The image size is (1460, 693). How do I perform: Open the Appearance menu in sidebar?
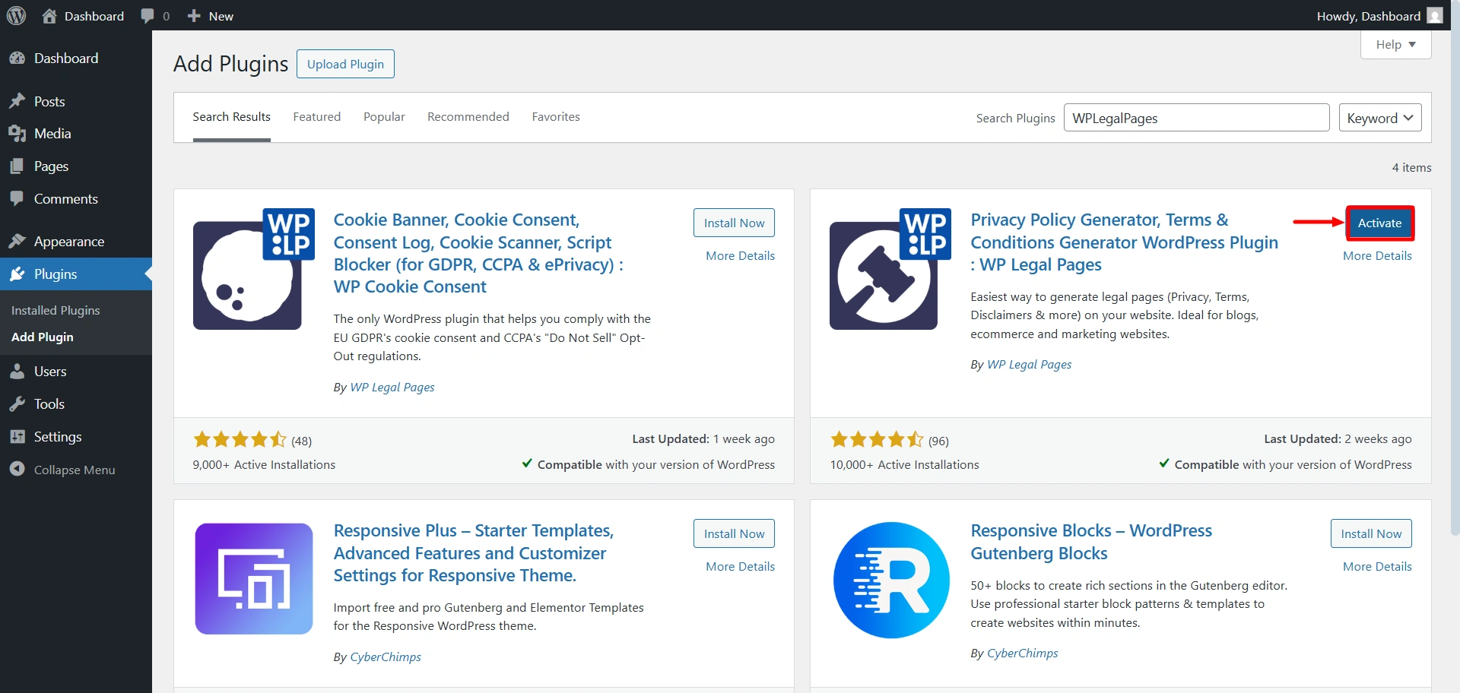point(68,242)
